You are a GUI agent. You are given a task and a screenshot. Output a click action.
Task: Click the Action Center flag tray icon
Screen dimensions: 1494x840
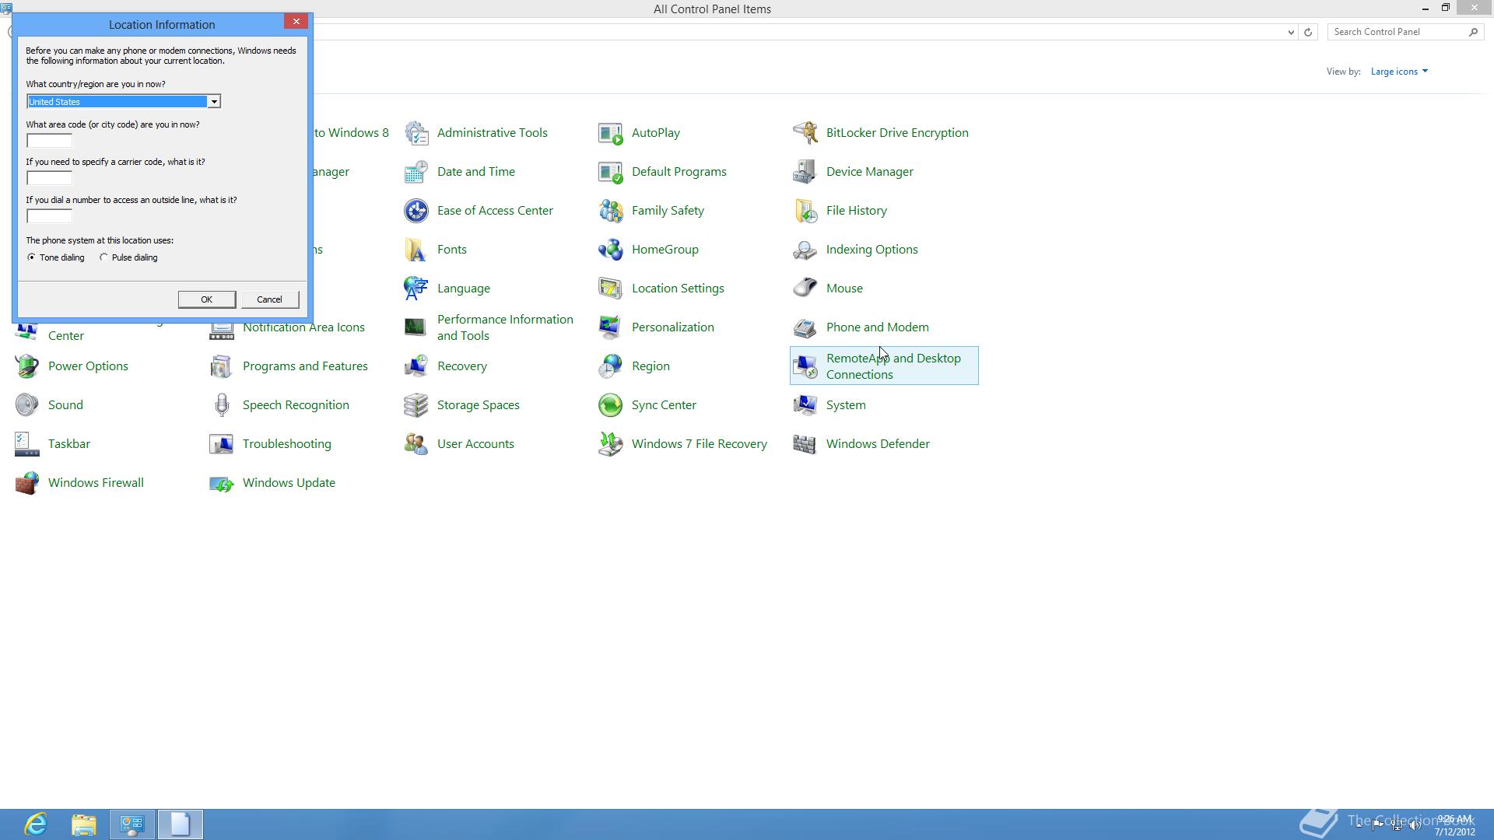click(1377, 825)
